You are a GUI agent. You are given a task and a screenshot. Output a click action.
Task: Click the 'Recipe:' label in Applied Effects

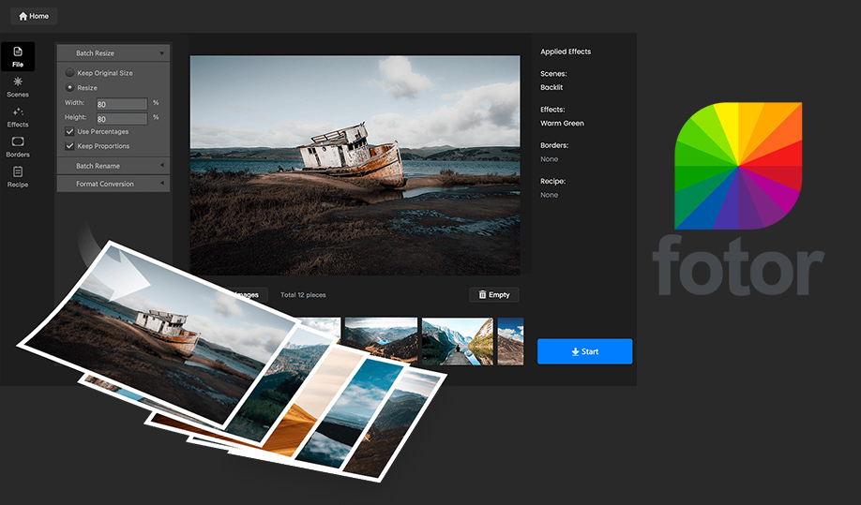553,182
